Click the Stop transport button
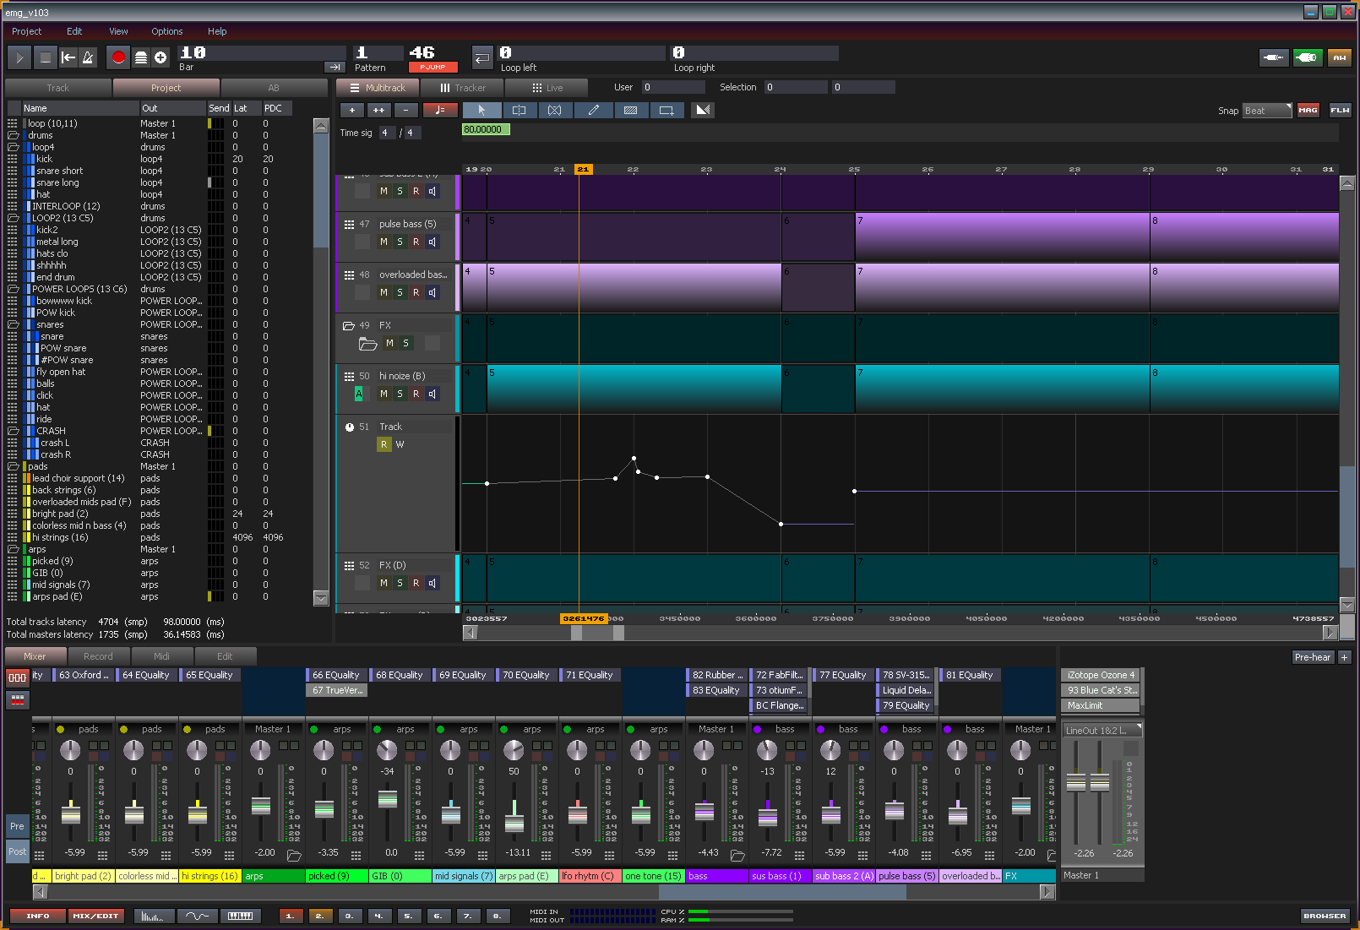 45,57
